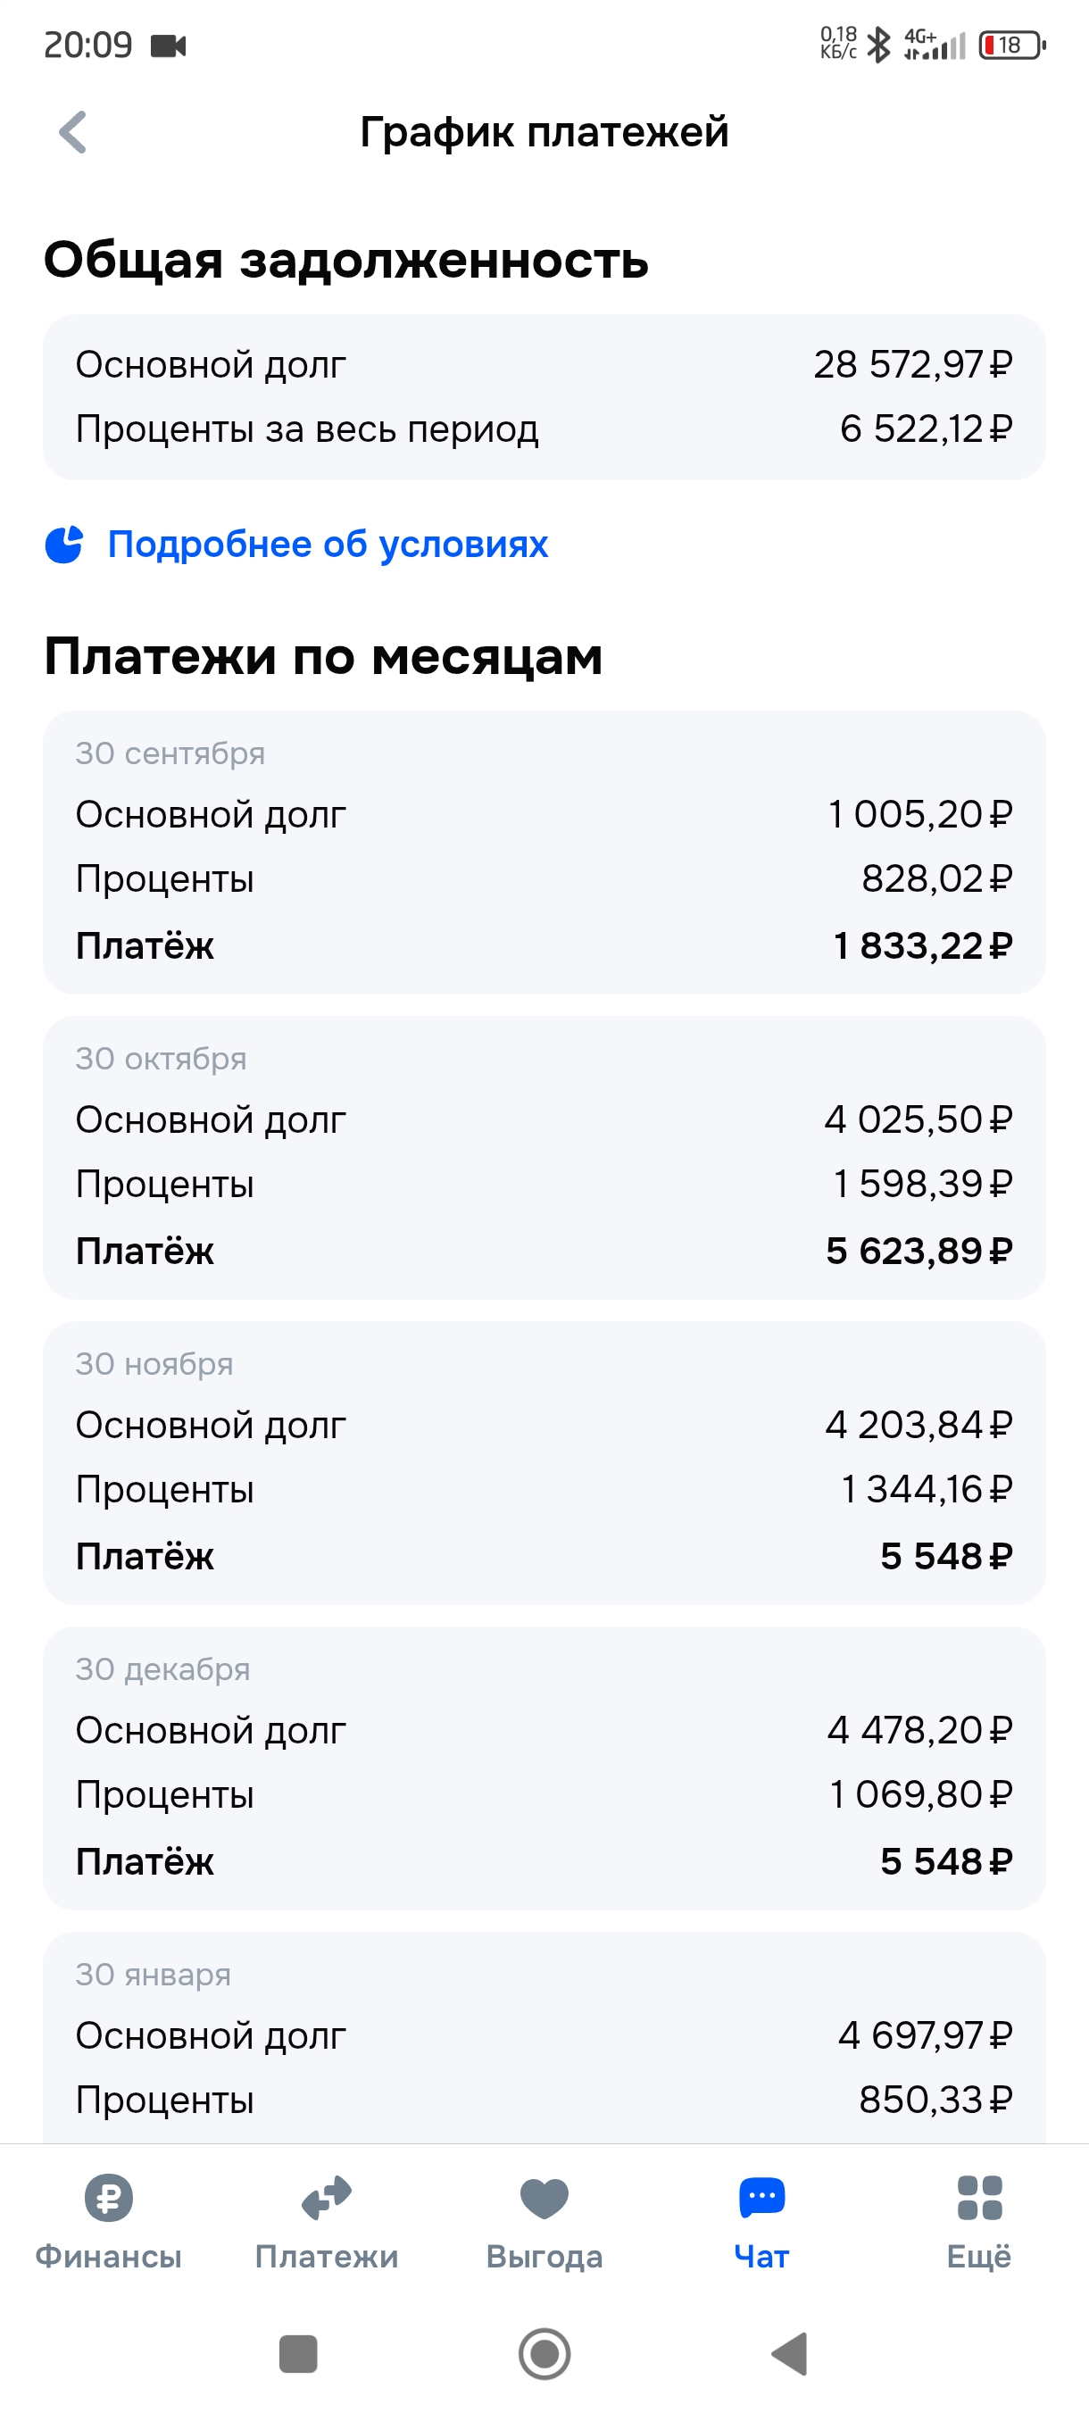
Task: Select the 30 ноября payment card
Action: [544, 1463]
